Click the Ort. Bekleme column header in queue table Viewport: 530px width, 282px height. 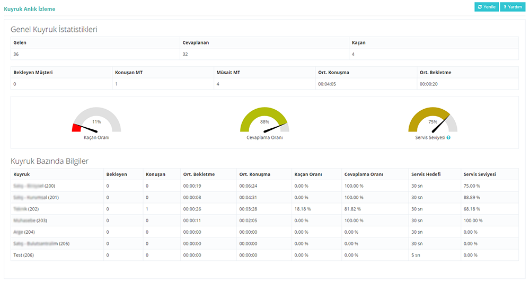tap(199, 174)
